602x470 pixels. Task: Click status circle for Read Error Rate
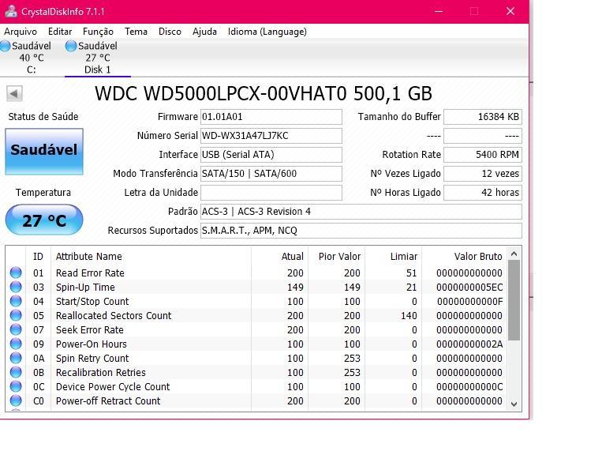16,273
